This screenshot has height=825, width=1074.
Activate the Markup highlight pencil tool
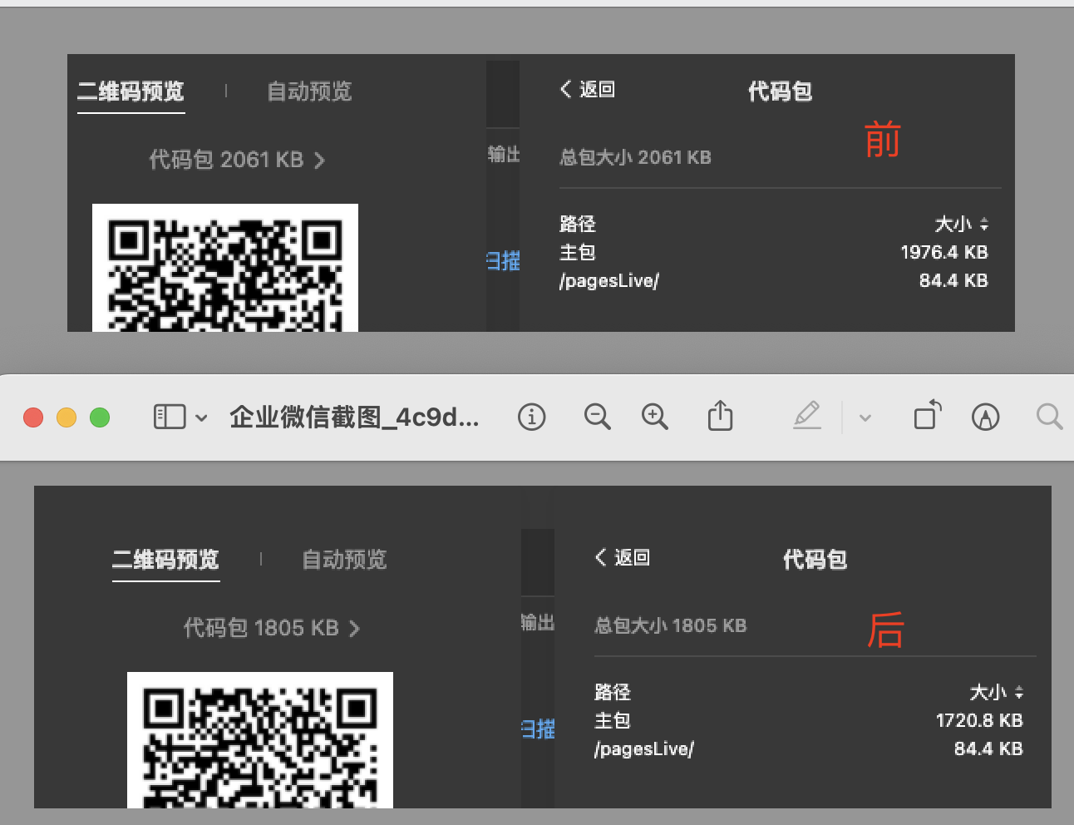tap(807, 416)
